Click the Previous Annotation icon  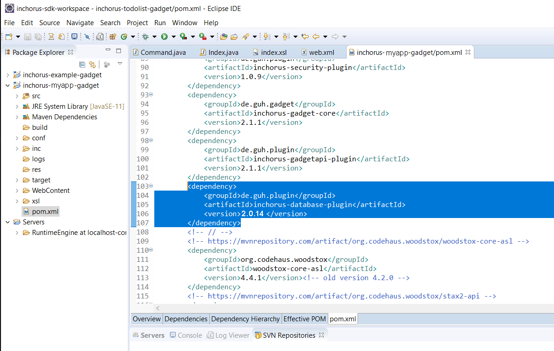pyautogui.click(x=287, y=37)
